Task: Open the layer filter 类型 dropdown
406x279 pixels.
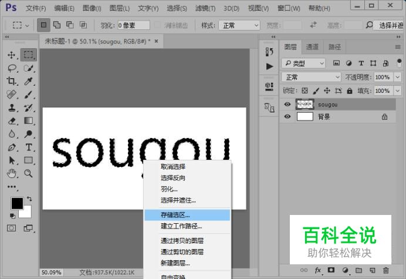Action: [x=303, y=63]
